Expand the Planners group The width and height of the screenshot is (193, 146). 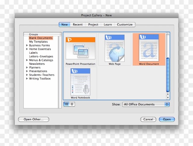pos(27,68)
